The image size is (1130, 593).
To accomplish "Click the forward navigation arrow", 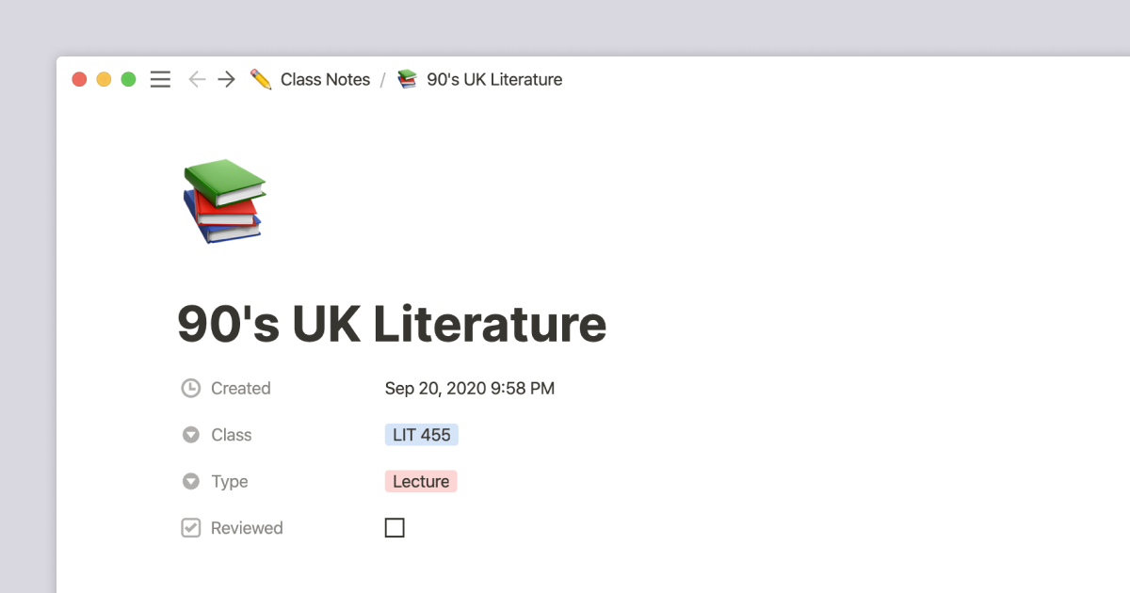I will [226, 79].
